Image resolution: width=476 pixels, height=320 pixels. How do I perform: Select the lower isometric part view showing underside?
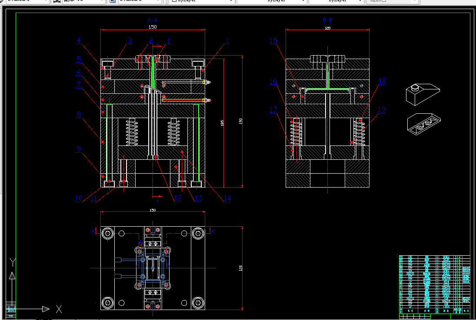pyautogui.click(x=424, y=123)
